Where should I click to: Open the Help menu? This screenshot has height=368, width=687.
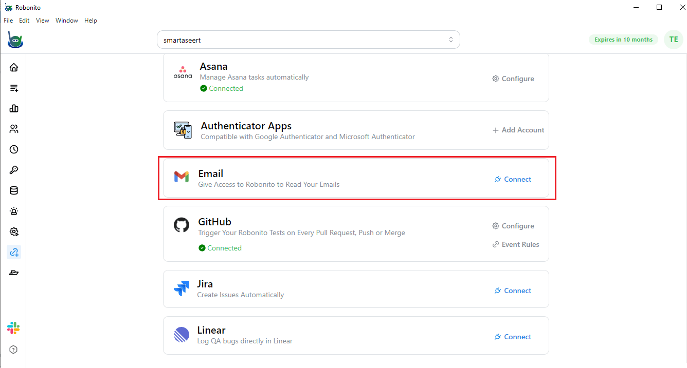click(x=91, y=21)
